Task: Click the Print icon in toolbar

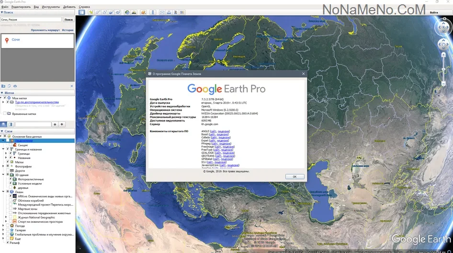Action: (x=169, y=12)
